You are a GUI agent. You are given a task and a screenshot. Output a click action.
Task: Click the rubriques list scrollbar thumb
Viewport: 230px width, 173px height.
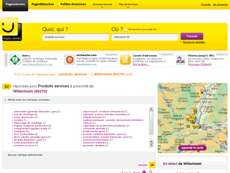coord(151,123)
